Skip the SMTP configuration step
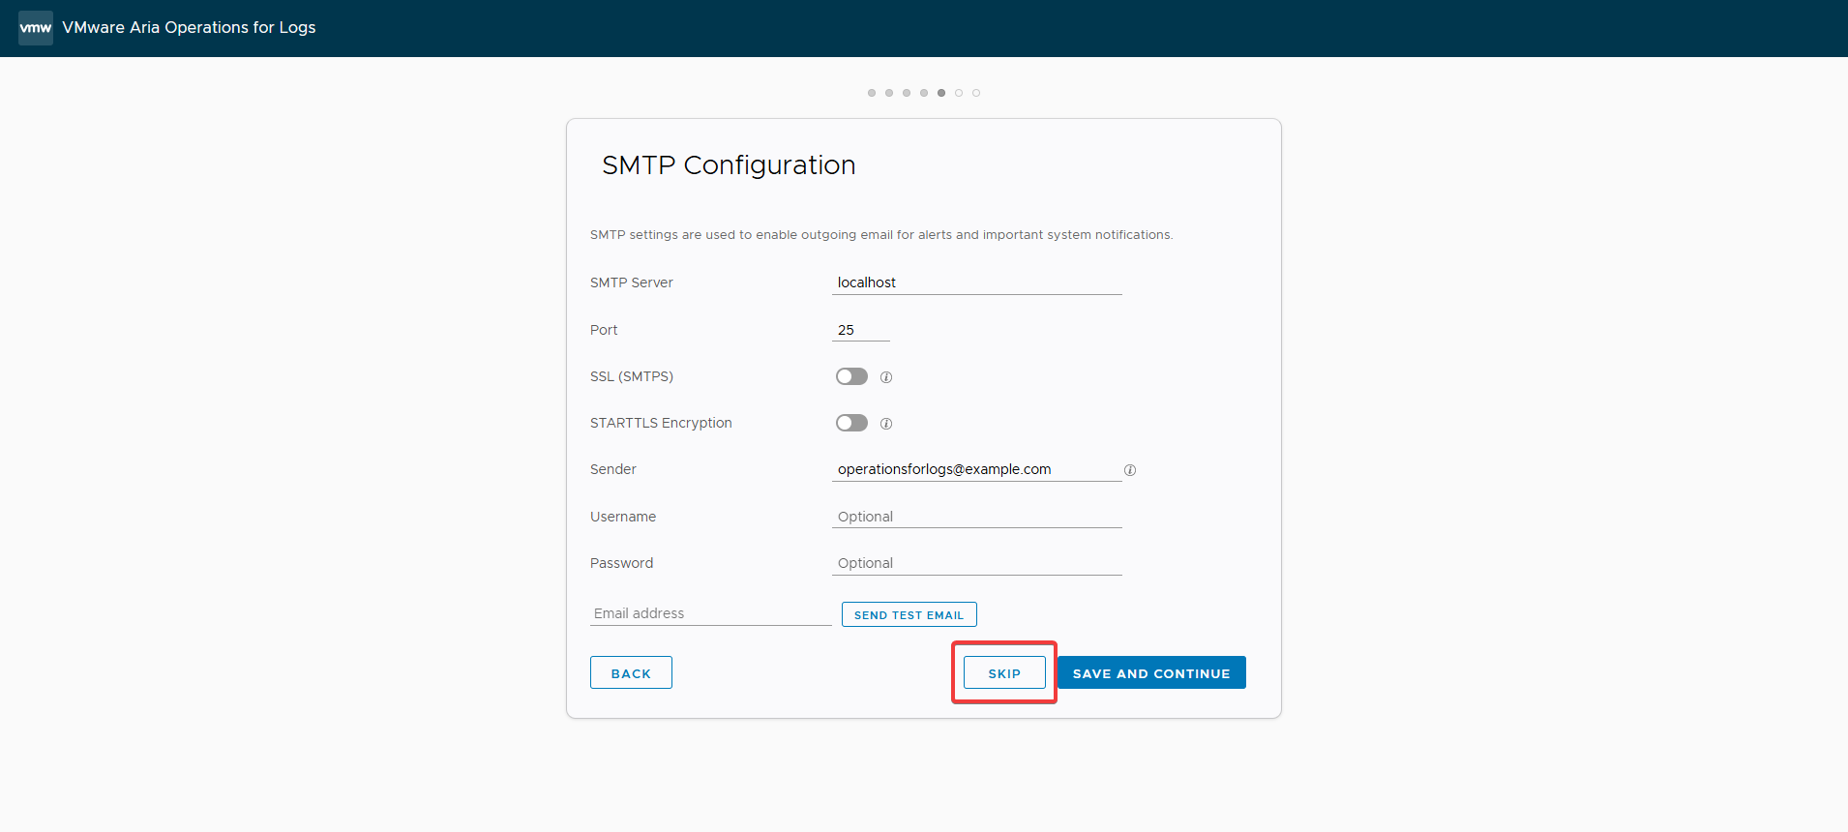This screenshot has width=1848, height=832. (x=1004, y=673)
